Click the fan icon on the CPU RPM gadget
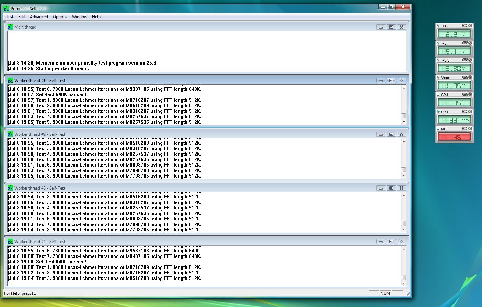This screenshot has height=307, width=482. click(x=438, y=112)
